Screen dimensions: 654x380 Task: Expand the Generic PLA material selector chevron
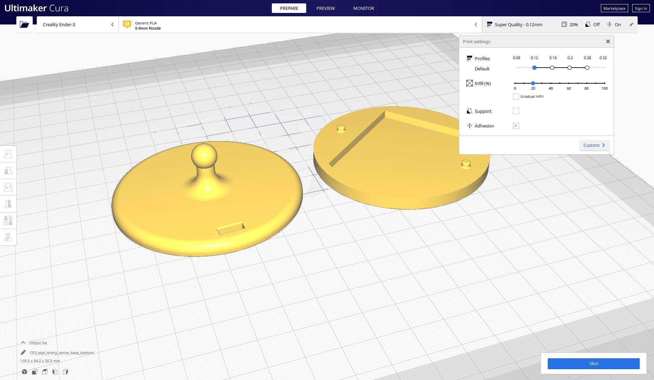(x=476, y=24)
